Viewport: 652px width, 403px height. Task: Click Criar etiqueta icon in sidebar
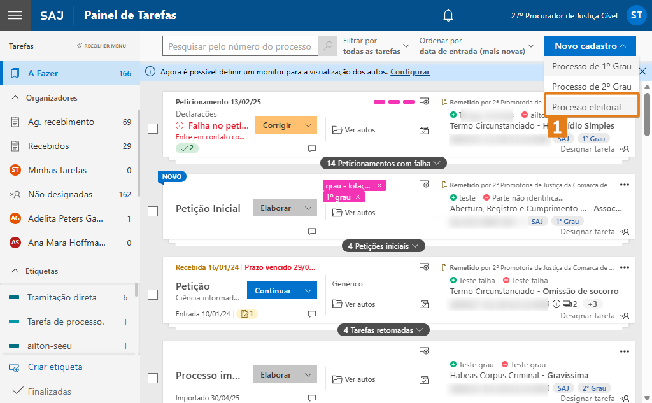pyautogui.click(x=14, y=367)
